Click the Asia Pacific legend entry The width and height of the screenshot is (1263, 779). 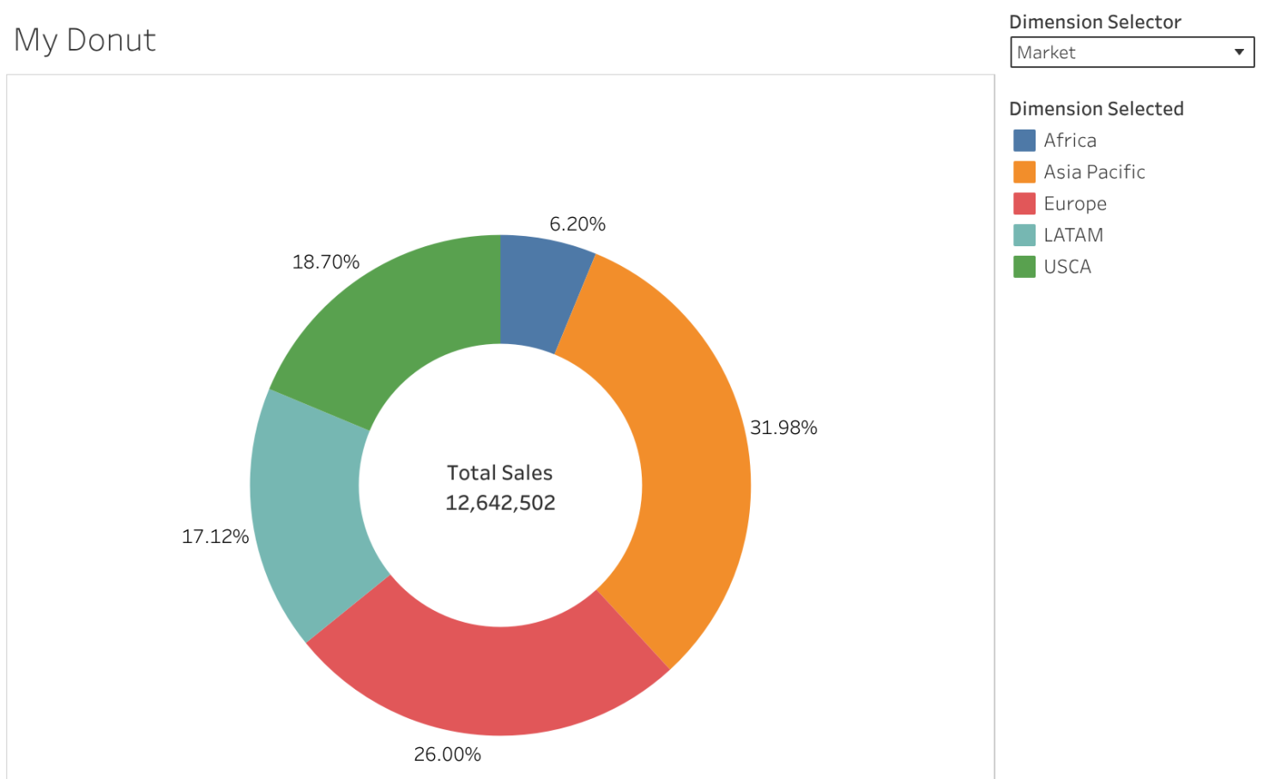[1094, 172]
